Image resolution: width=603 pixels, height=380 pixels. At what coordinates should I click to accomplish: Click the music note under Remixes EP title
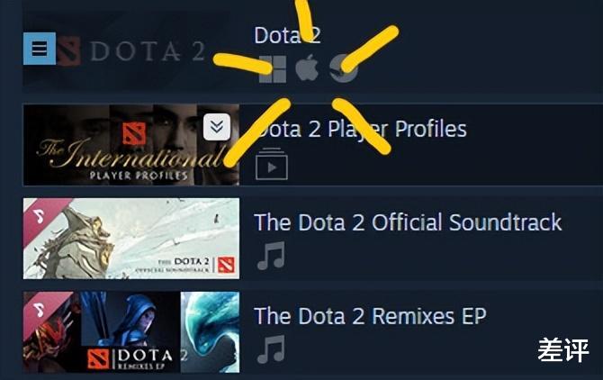270,349
